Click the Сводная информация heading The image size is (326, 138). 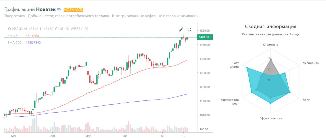point(270,26)
